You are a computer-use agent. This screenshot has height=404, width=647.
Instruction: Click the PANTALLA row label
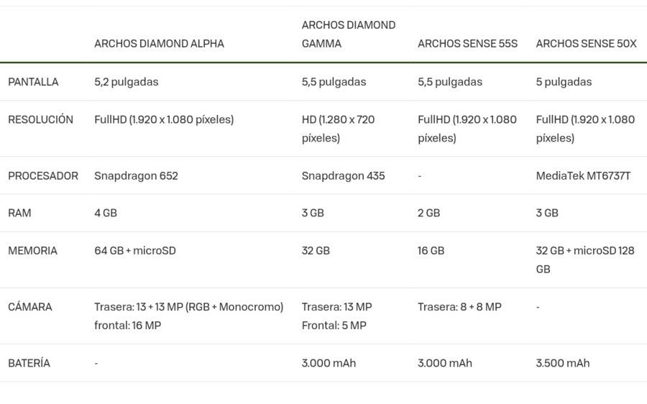(33, 82)
